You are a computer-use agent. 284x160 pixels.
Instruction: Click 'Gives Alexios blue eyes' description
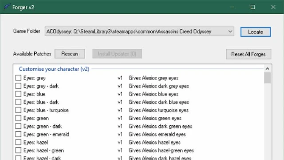154,94
